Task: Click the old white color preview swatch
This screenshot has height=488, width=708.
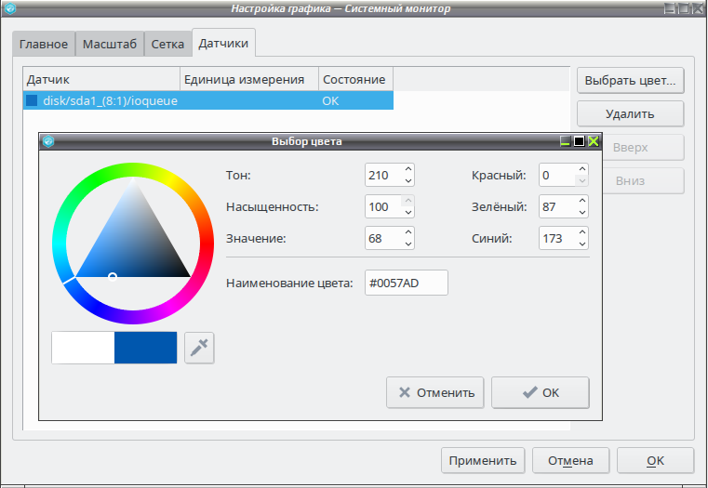Action: pyautogui.click(x=83, y=348)
